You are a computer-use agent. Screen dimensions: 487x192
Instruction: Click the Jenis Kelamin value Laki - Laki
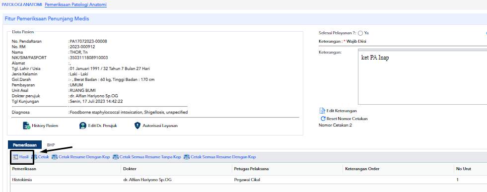pos(79,74)
